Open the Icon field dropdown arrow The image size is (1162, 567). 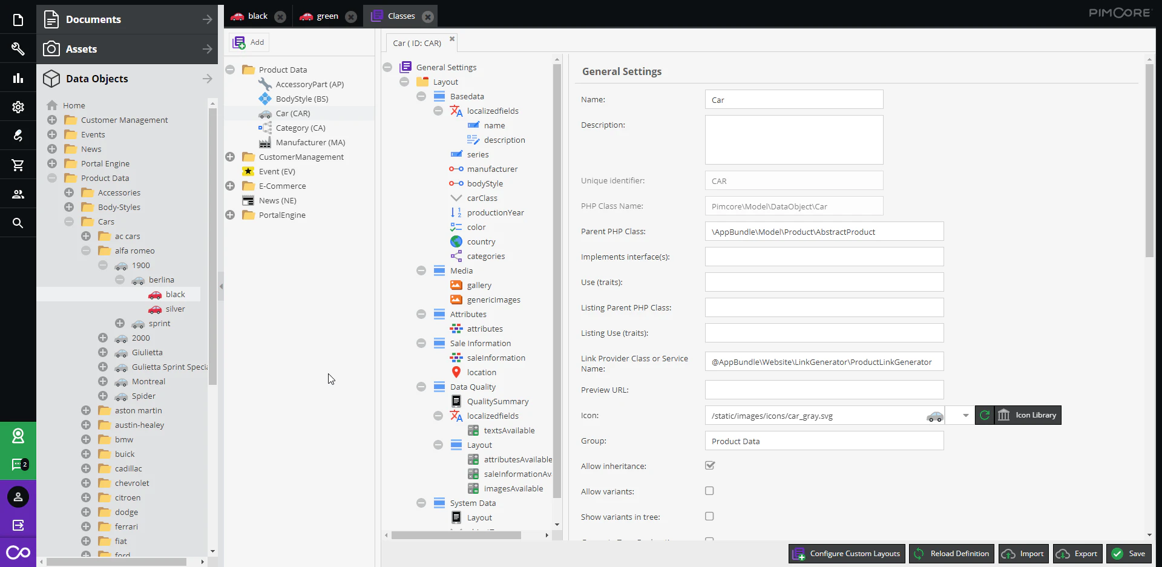coord(966,415)
